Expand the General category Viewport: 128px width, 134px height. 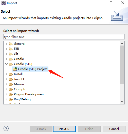pyautogui.click(x=6, y=44)
